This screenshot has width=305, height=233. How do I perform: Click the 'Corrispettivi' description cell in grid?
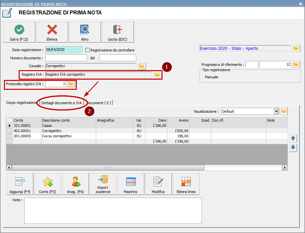click(x=69, y=131)
